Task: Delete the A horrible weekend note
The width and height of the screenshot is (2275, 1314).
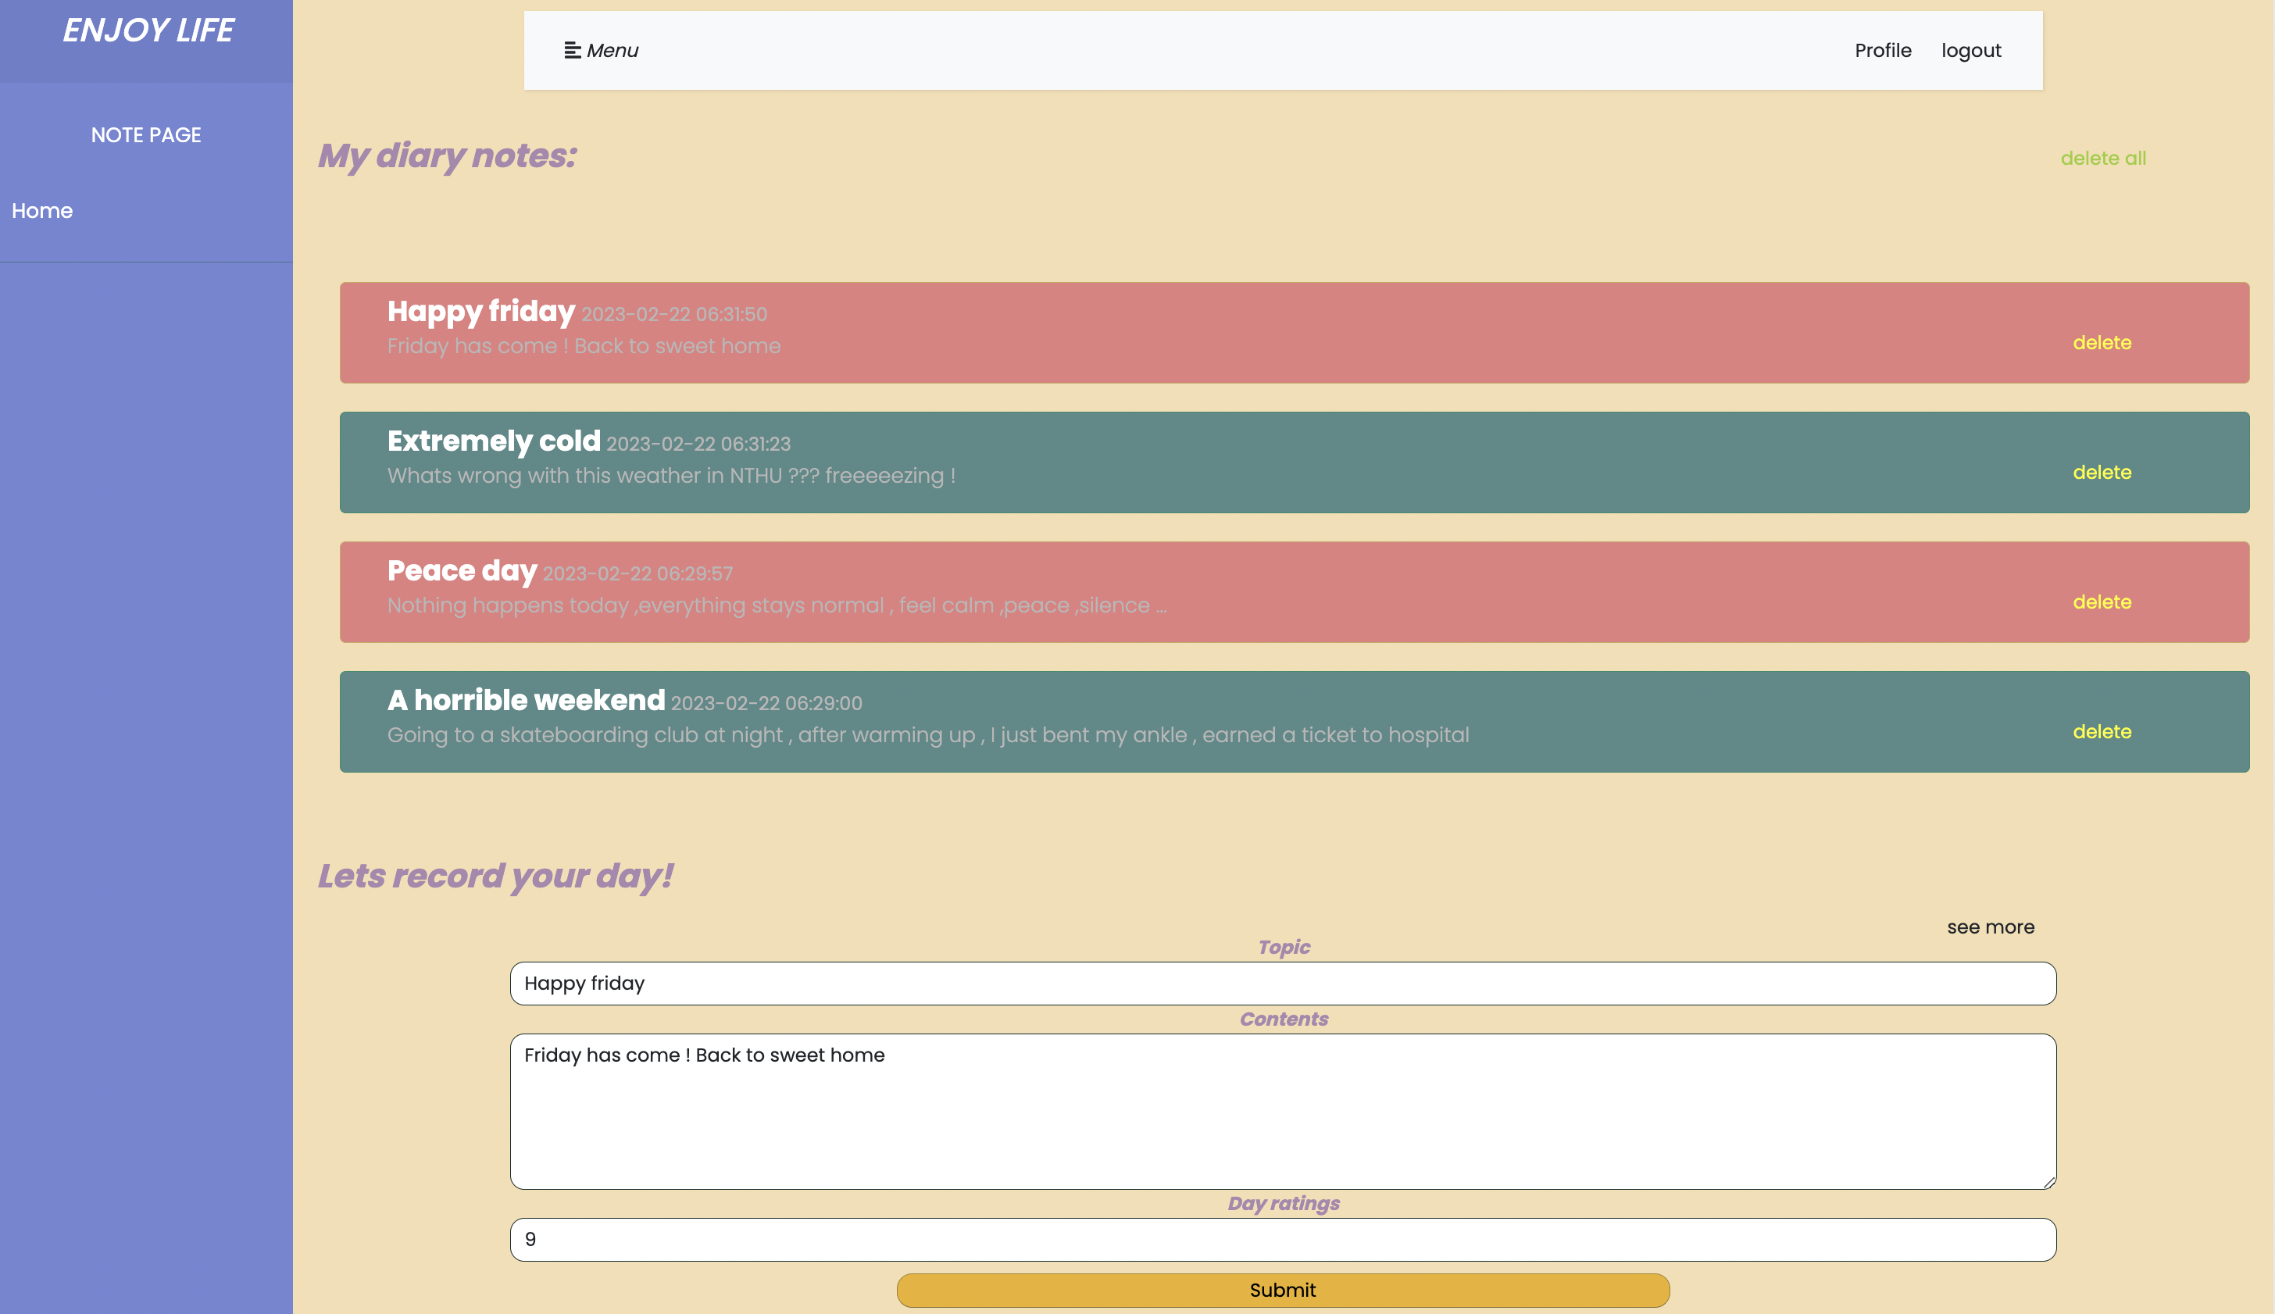Action: coord(2102,732)
